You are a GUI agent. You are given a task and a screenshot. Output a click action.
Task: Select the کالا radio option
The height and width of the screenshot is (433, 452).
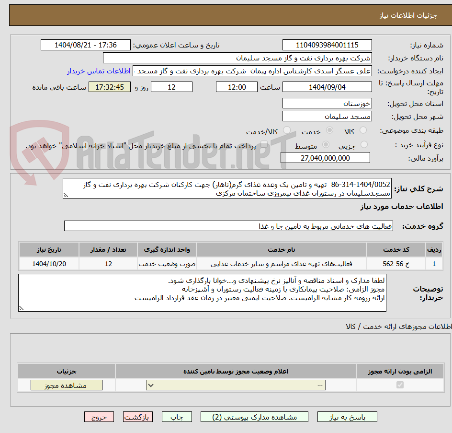(362, 130)
